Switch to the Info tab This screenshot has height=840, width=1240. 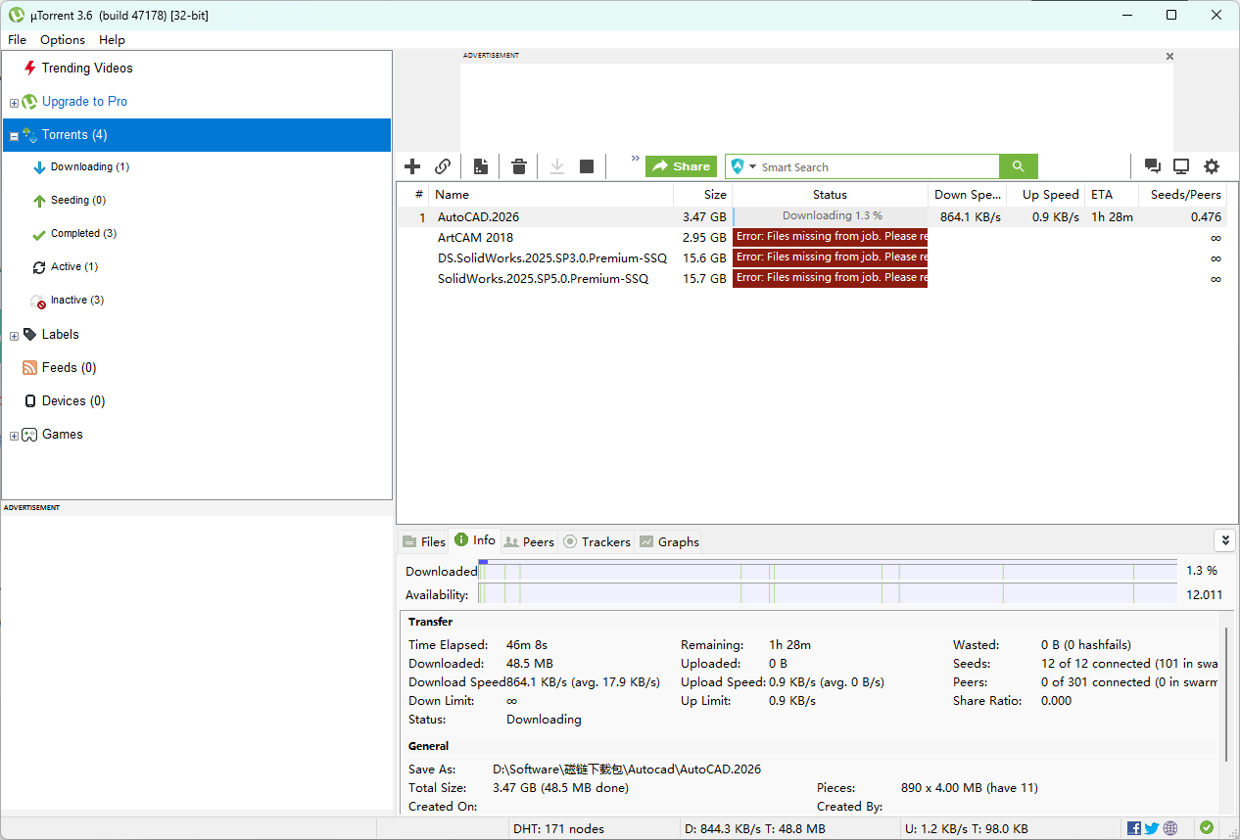click(x=475, y=540)
